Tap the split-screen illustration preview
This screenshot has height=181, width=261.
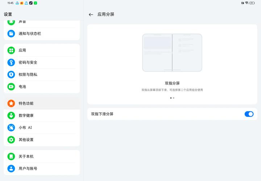click(x=172, y=53)
